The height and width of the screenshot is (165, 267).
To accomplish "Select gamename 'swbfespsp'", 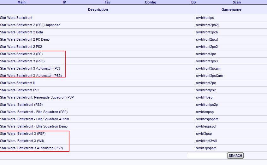I will click(x=205, y=112).
